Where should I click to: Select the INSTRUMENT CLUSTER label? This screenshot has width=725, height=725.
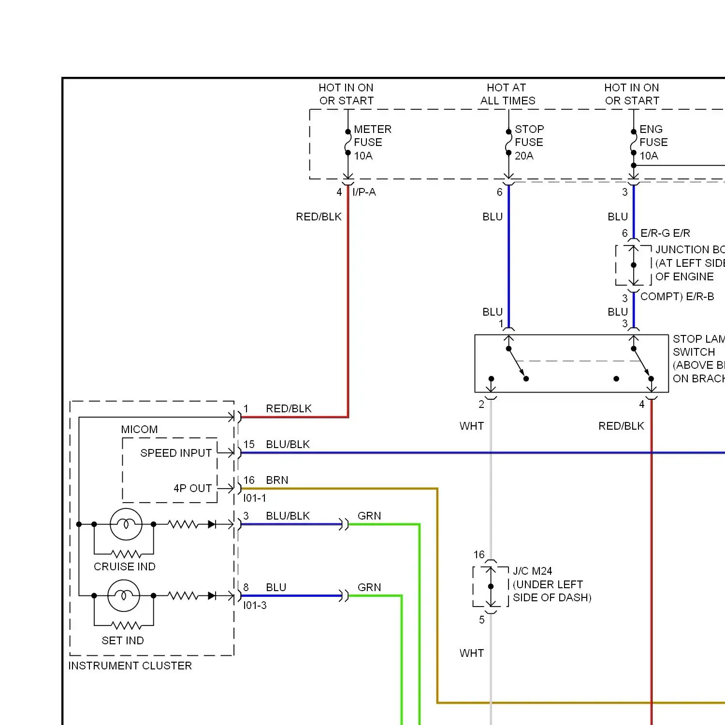pos(130,666)
